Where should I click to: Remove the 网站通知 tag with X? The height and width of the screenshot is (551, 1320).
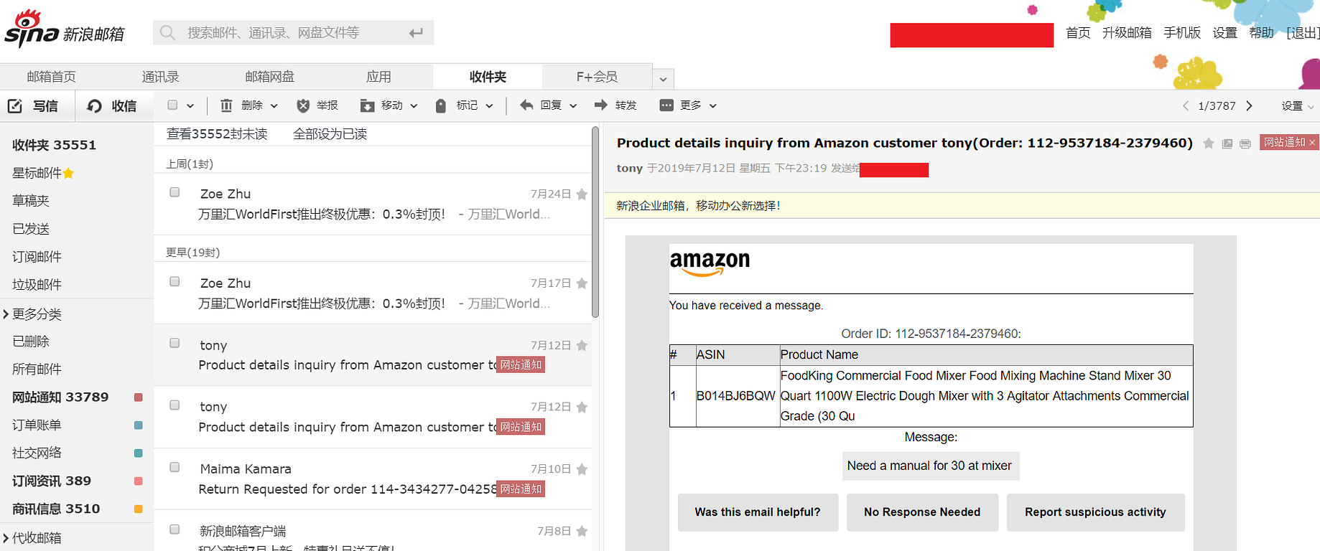tap(1312, 143)
